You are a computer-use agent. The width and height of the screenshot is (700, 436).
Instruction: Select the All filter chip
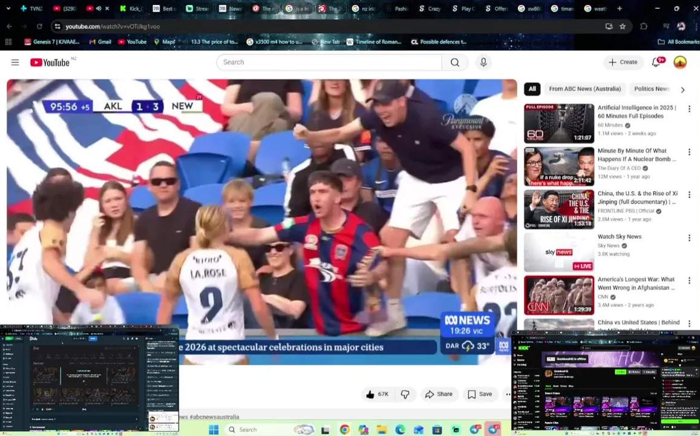[532, 89]
